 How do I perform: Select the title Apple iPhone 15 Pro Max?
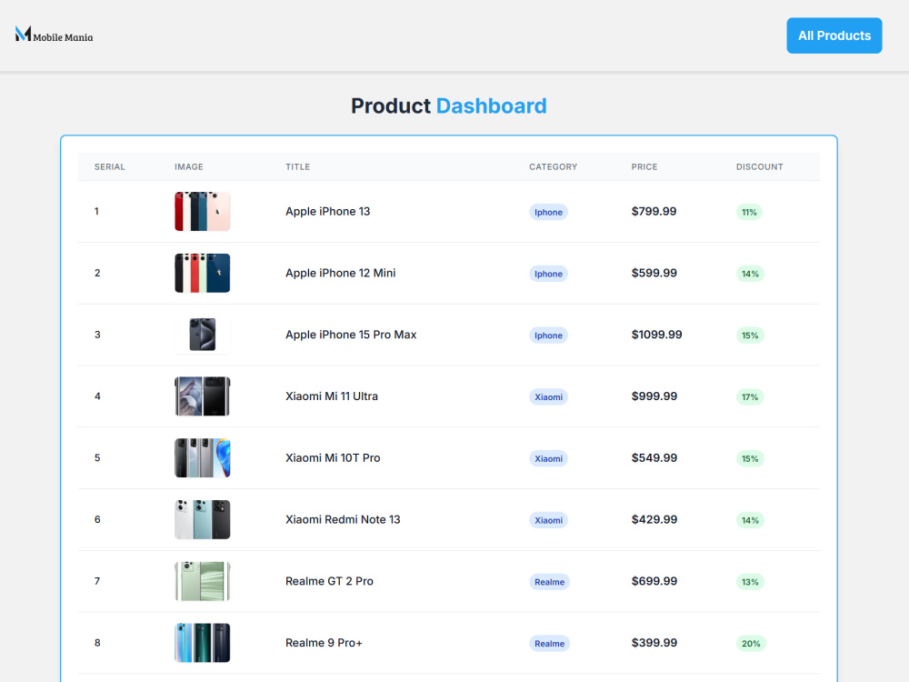pos(351,335)
